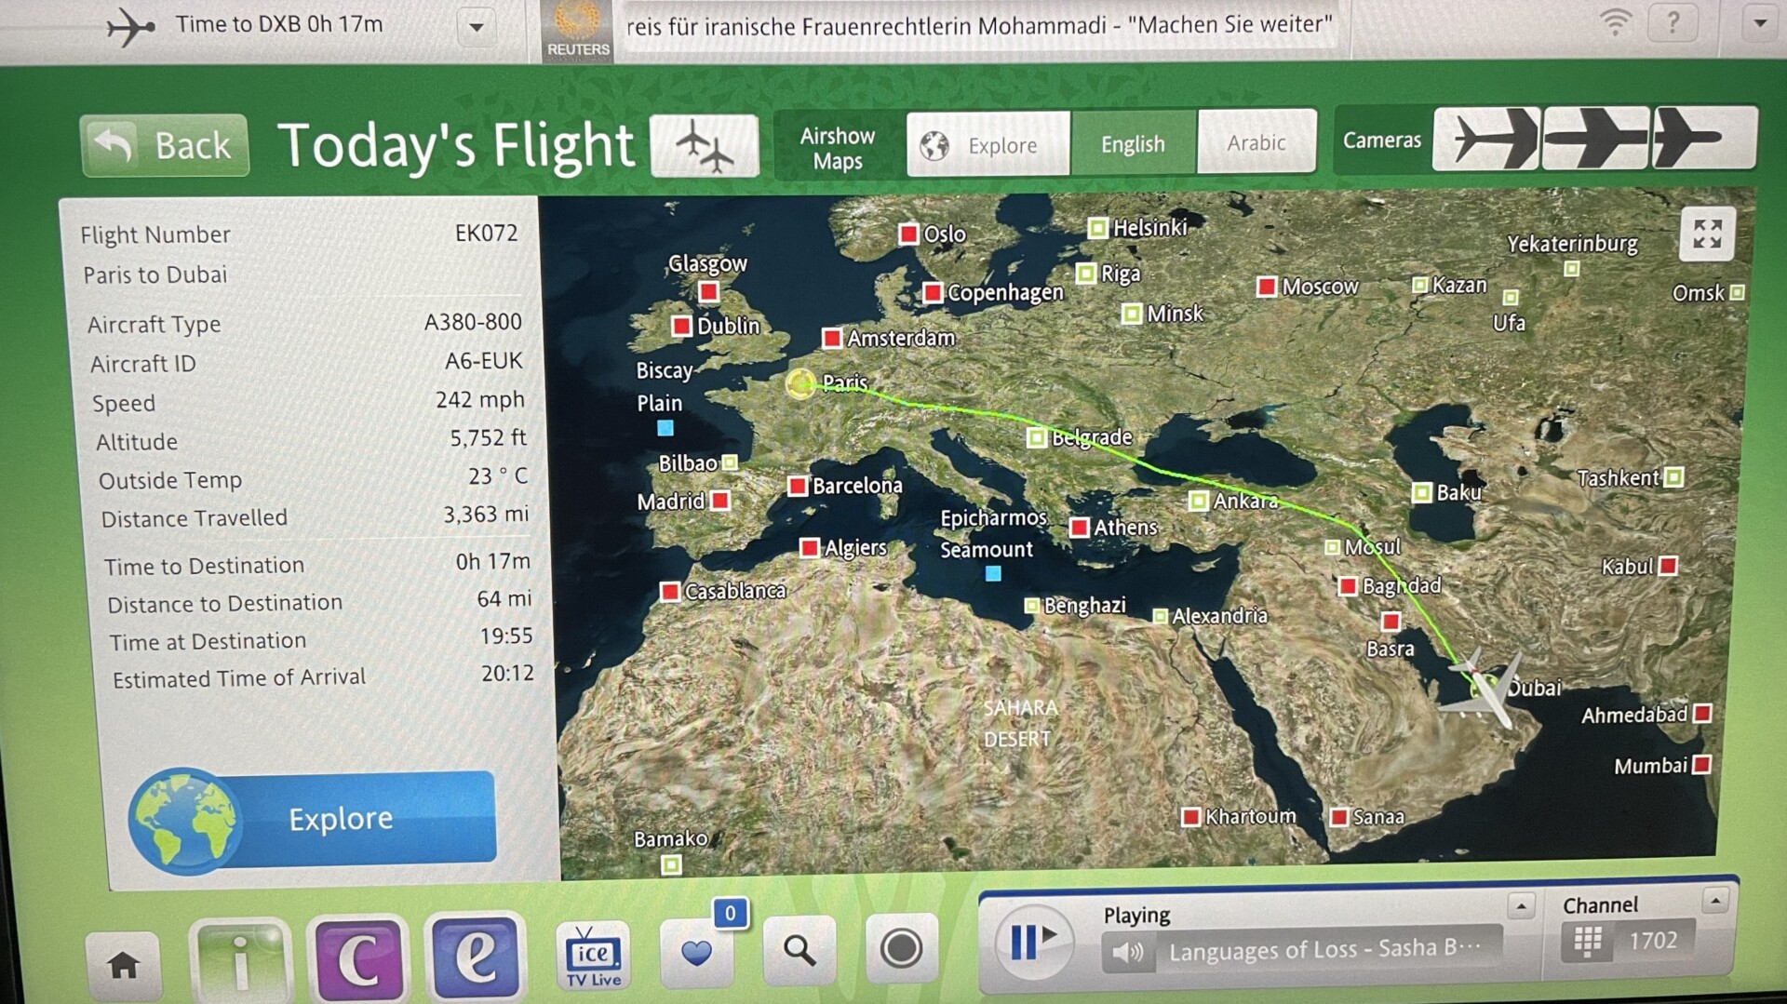Image resolution: width=1787 pixels, height=1004 pixels.
Task: Expand map to fullscreen
Action: click(1706, 234)
